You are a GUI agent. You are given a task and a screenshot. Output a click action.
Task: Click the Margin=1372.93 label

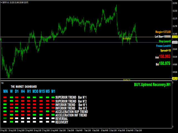(163, 32)
